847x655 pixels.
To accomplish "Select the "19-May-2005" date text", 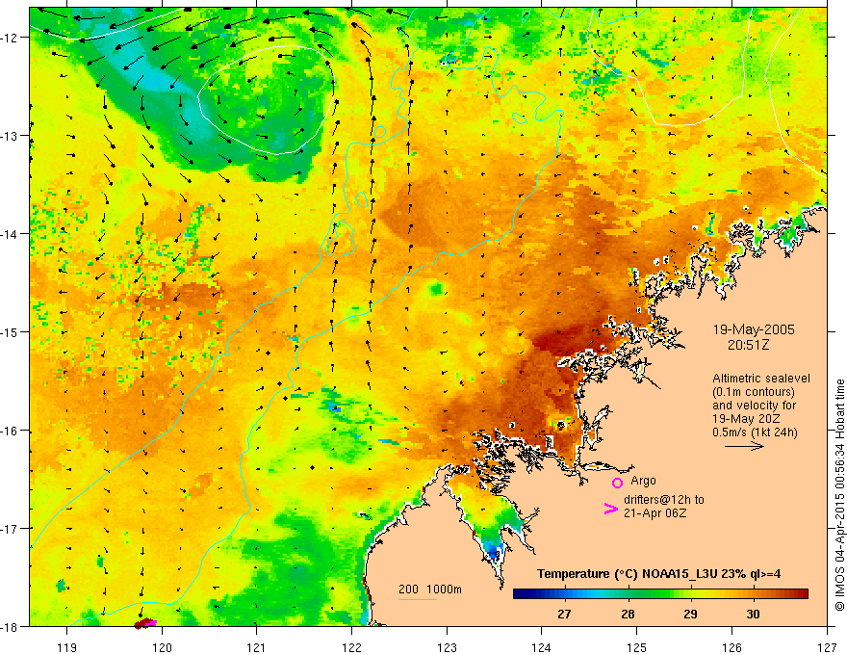I will point(754,329).
